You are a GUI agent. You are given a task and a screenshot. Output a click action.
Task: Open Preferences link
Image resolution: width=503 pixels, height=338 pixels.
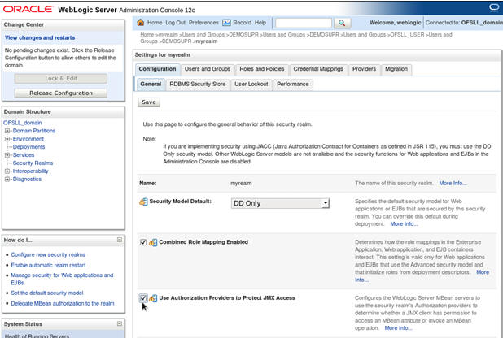click(203, 23)
